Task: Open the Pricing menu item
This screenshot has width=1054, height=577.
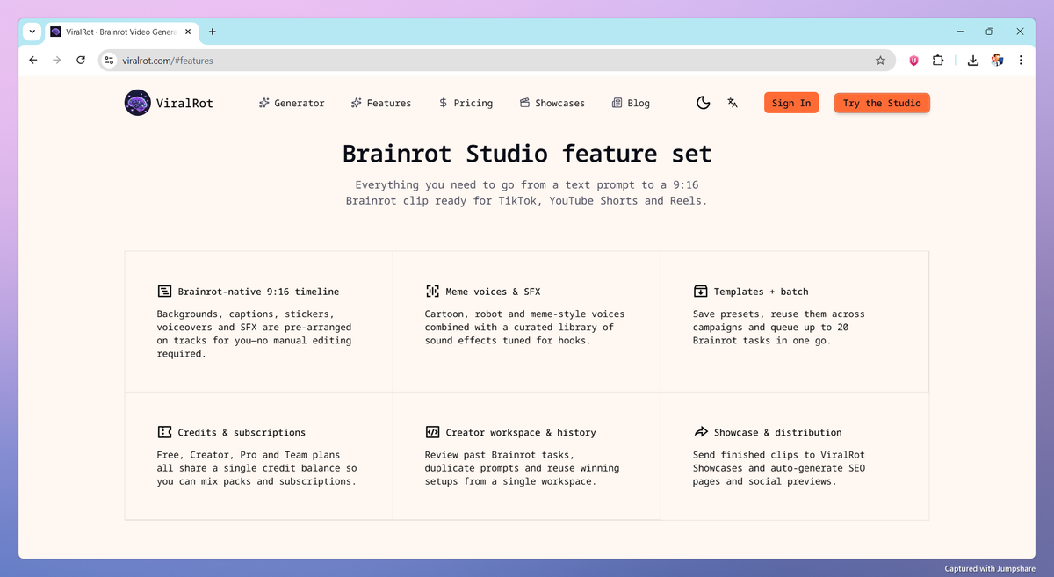Action: 466,103
